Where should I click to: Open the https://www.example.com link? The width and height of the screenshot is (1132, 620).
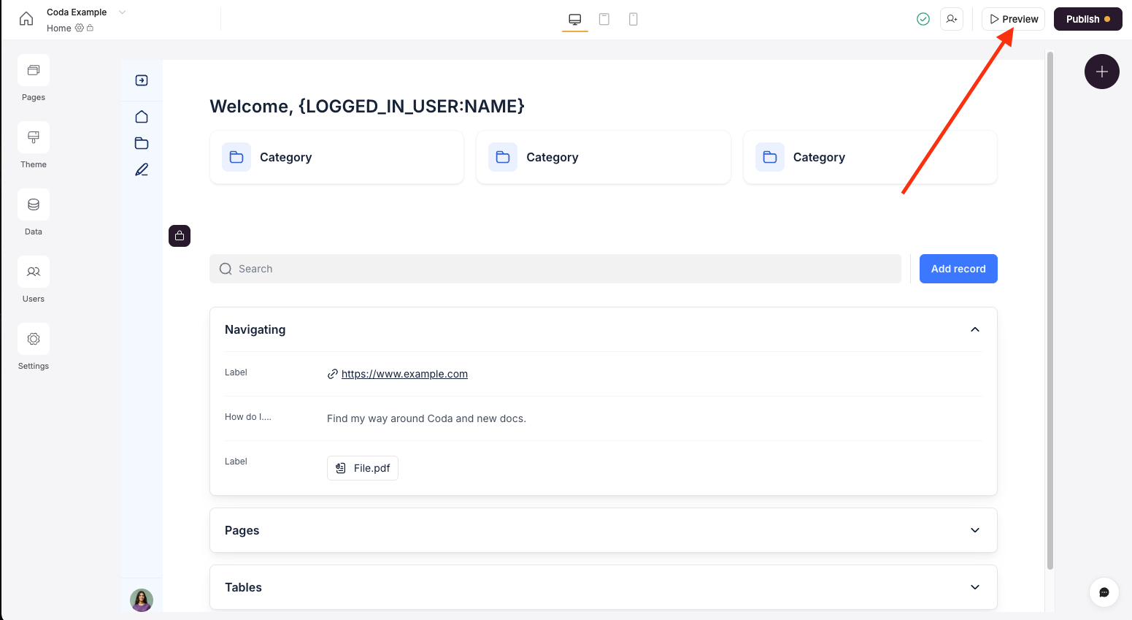pyautogui.click(x=404, y=374)
